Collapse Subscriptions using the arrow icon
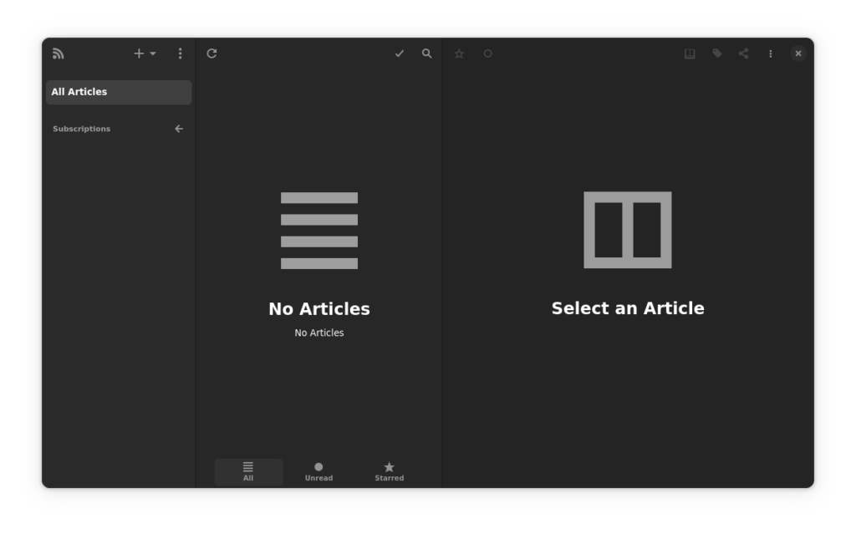The image size is (856, 534). (179, 129)
